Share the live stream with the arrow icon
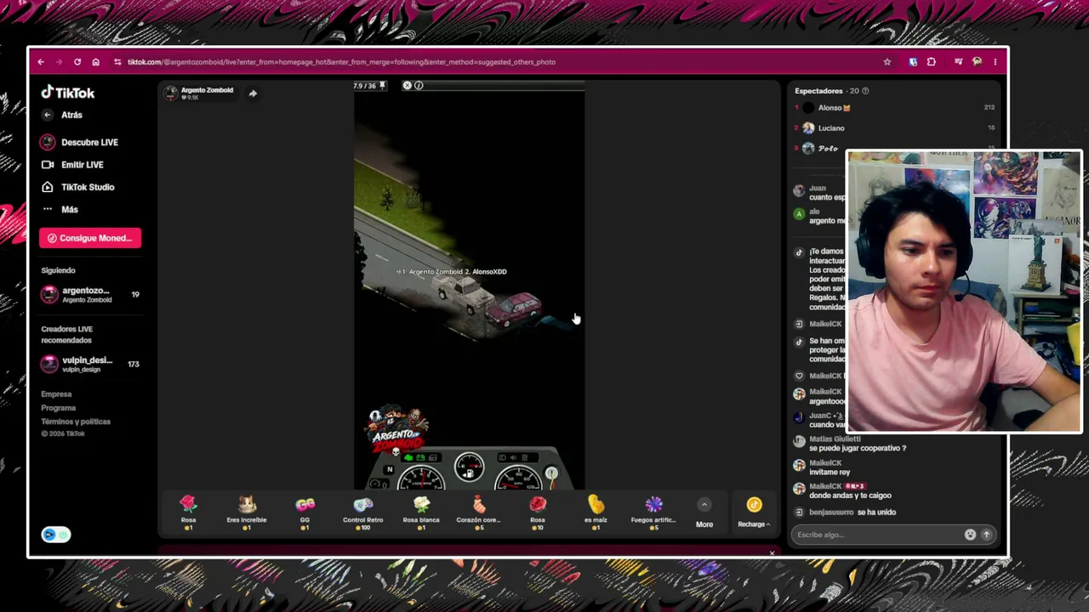The image size is (1089, 612). click(253, 93)
